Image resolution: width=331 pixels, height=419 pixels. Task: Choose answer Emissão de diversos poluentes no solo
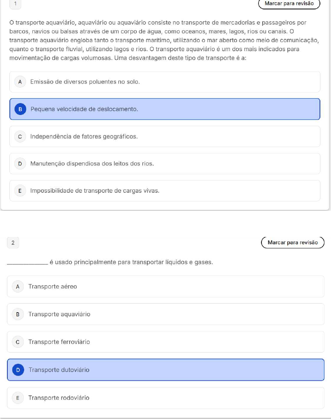[165, 82]
